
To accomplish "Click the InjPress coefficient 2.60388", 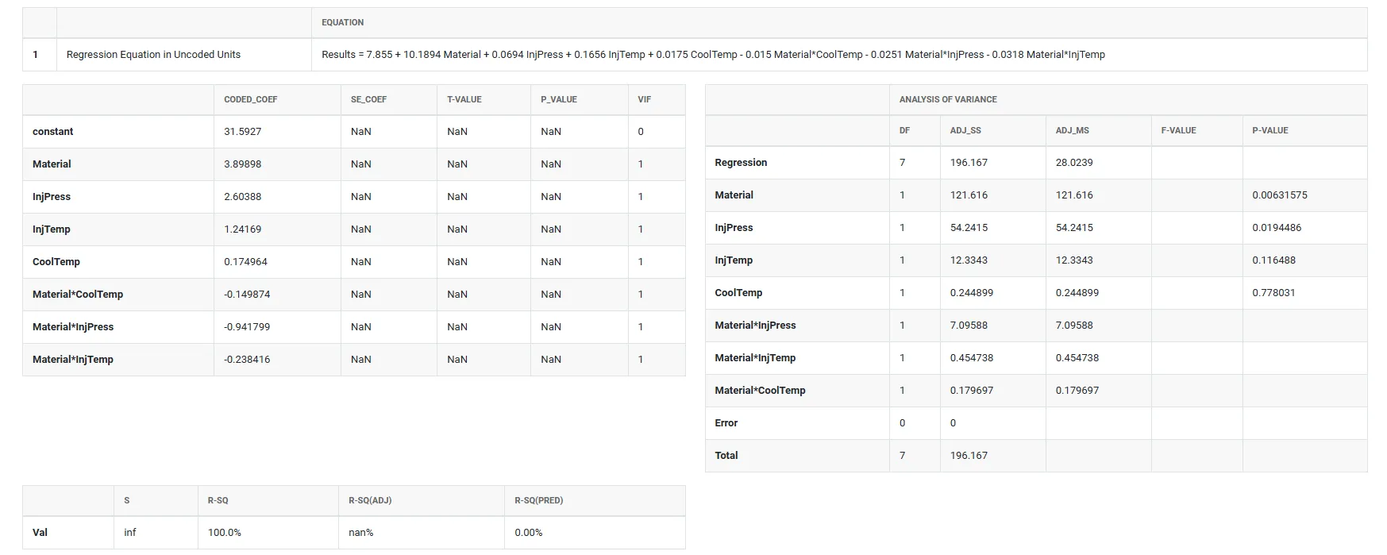I will click(242, 197).
